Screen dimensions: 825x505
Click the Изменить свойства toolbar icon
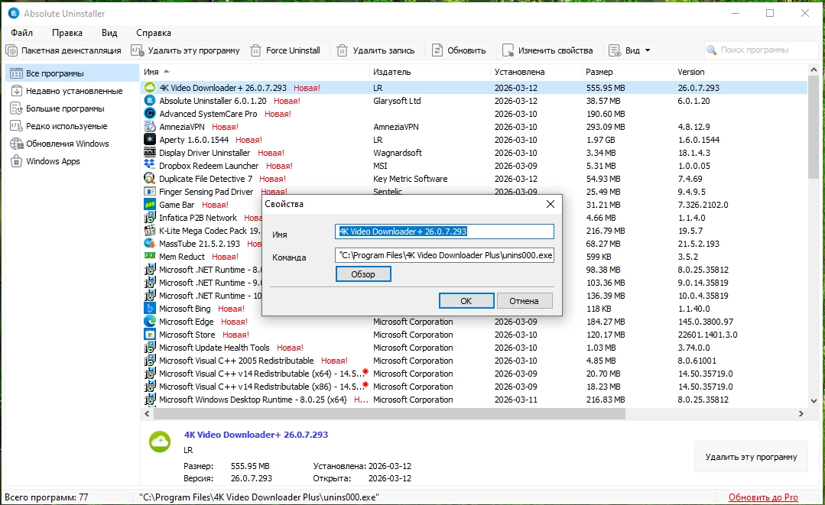point(508,50)
